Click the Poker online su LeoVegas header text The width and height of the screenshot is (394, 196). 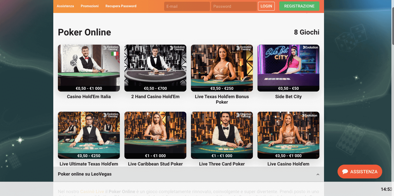(85, 174)
